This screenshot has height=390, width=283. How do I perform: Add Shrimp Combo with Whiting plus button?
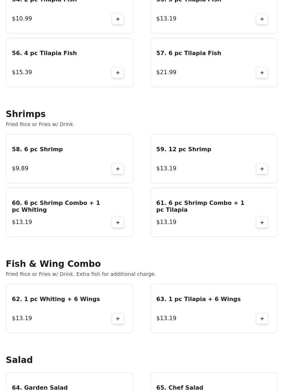[118, 222]
